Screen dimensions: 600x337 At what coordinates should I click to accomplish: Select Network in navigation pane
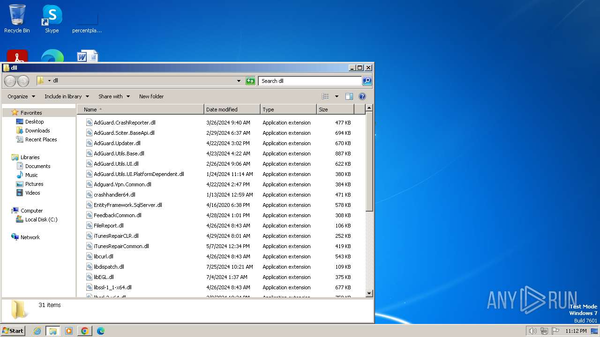30,237
